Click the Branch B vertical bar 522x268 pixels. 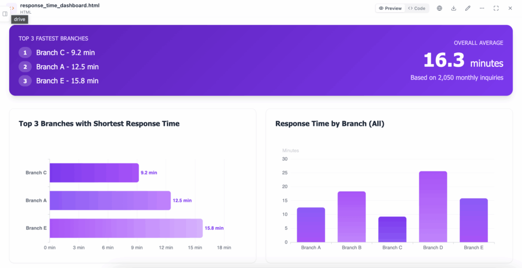coord(352,217)
